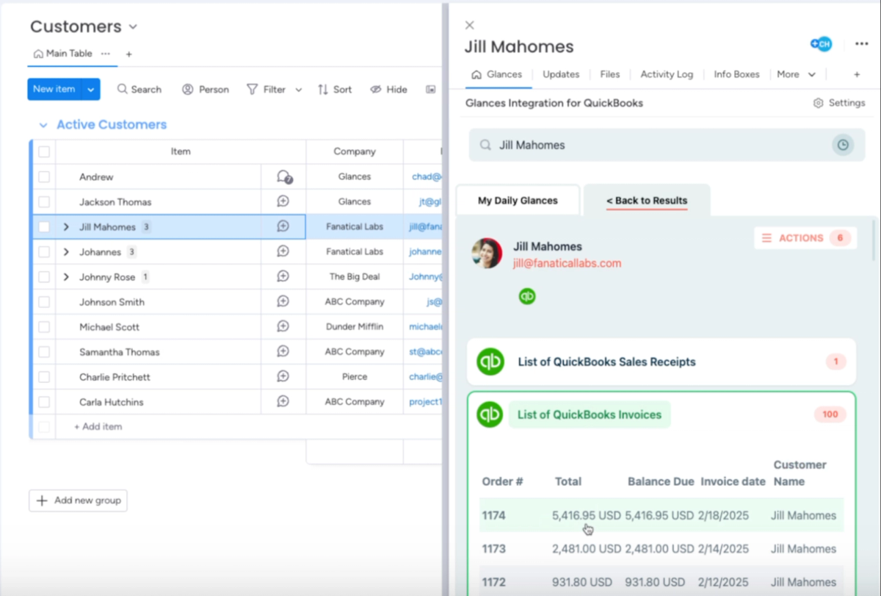Check the Michael Scott row checkbox
The width and height of the screenshot is (881, 596).
click(x=44, y=327)
